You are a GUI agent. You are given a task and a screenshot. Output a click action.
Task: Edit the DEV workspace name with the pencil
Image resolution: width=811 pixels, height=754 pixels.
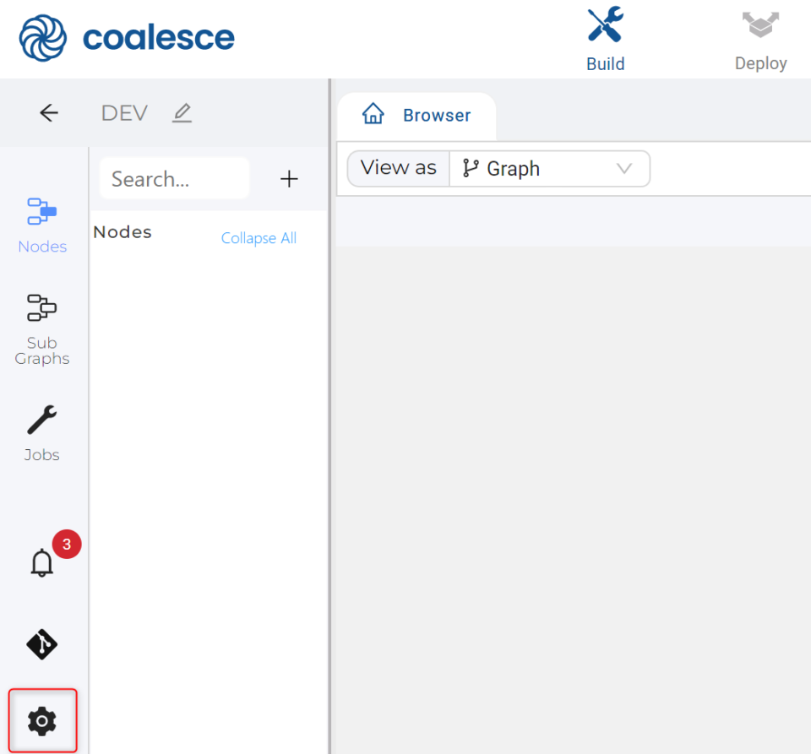[x=182, y=112]
